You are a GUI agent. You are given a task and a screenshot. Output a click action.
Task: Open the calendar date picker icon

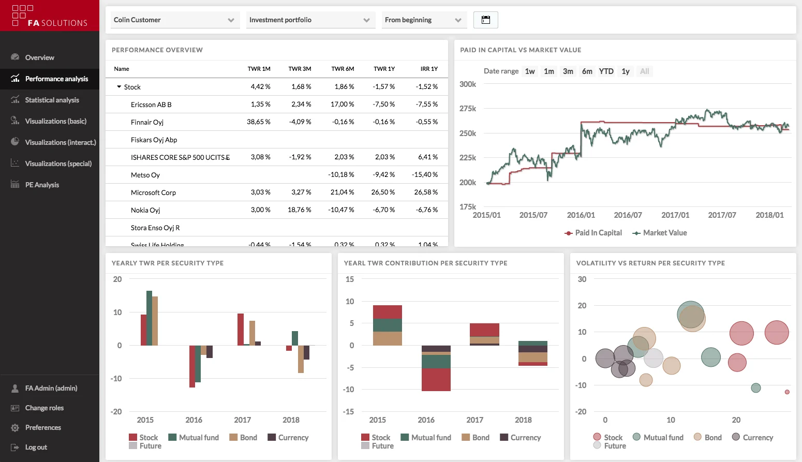[x=485, y=20]
